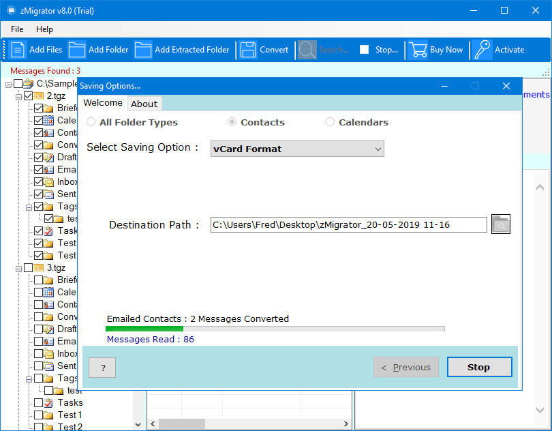The image size is (552, 431).
Task: Click the right panel scroll up arrow
Action: pyautogui.click(x=540, y=187)
